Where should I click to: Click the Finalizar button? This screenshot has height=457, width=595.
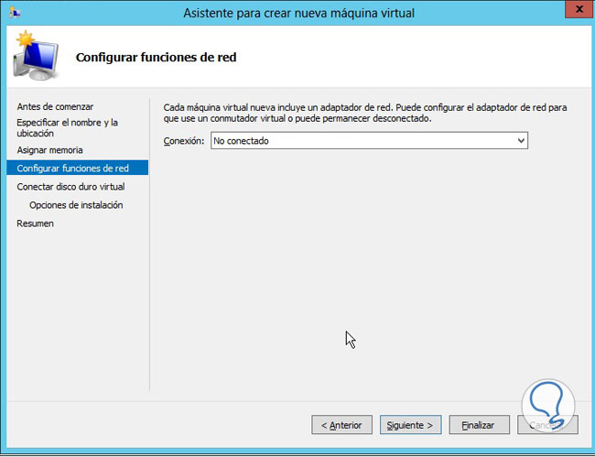tap(479, 425)
